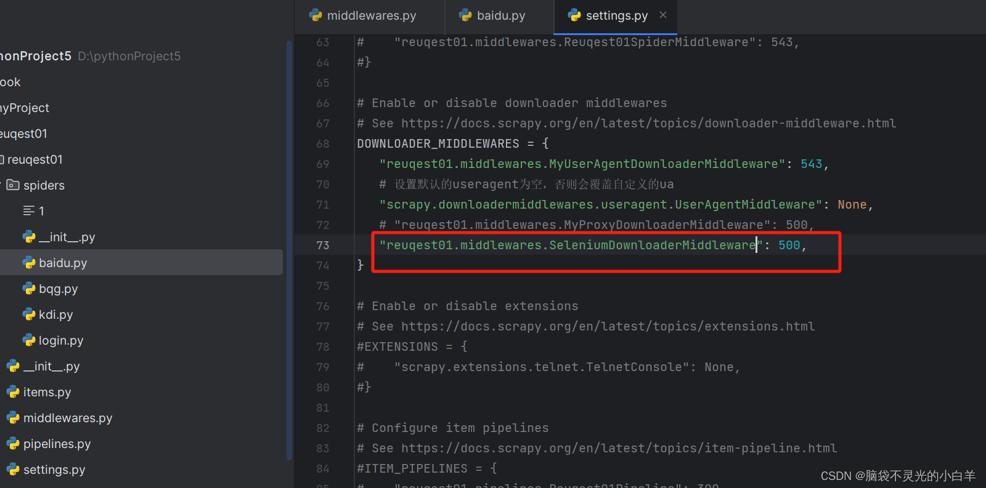
Task: Click the closing brace on line 74
Action: 361,265
